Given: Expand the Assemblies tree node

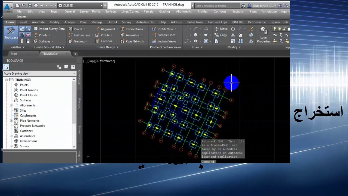Looking at the screenshot, I should 11,136.
